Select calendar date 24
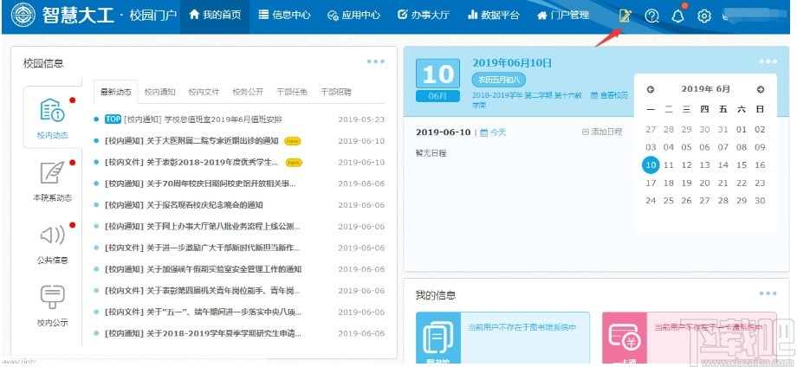797x367 pixels. click(651, 201)
